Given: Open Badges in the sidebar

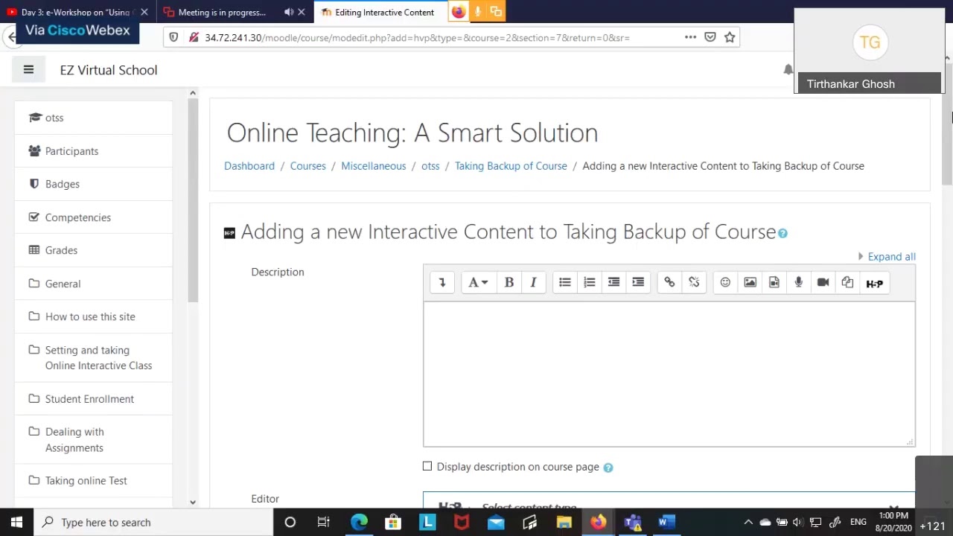Looking at the screenshot, I should (x=63, y=184).
